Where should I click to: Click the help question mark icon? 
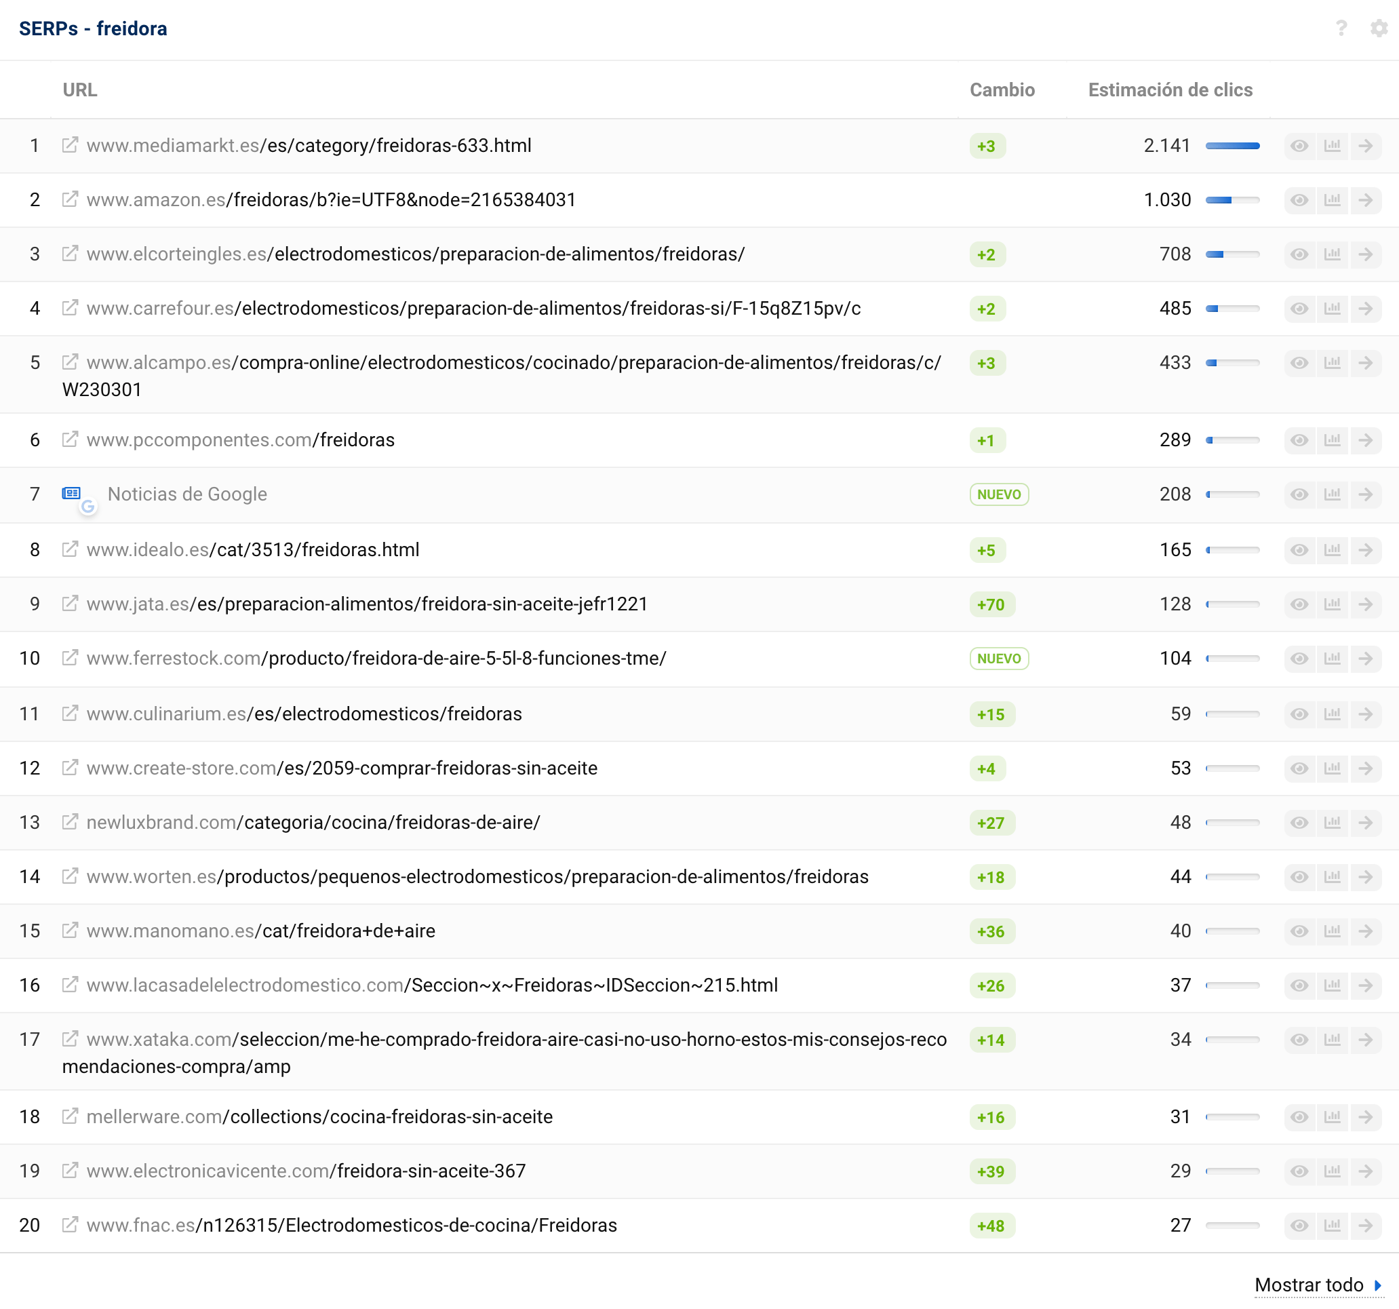pyautogui.click(x=1341, y=28)
